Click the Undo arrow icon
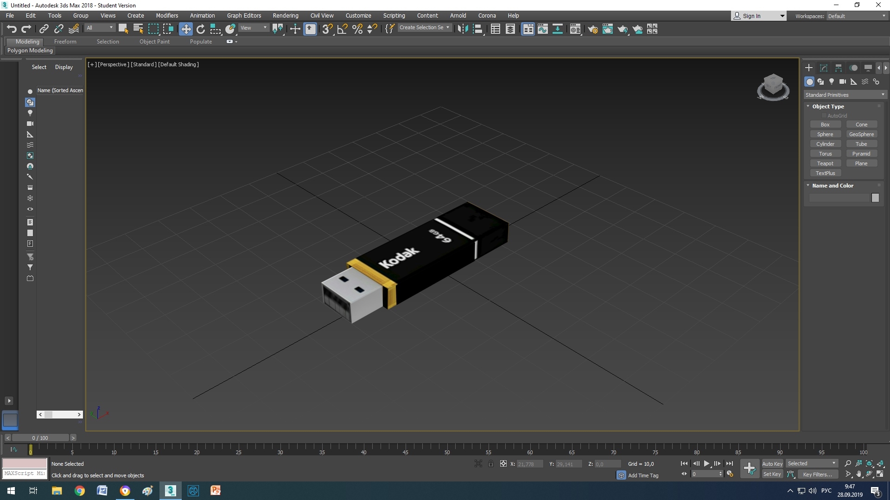The width and height of the screenshot is (890, 500). (12, 29)
